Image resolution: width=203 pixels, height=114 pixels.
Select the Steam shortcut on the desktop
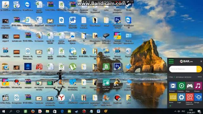128,6
